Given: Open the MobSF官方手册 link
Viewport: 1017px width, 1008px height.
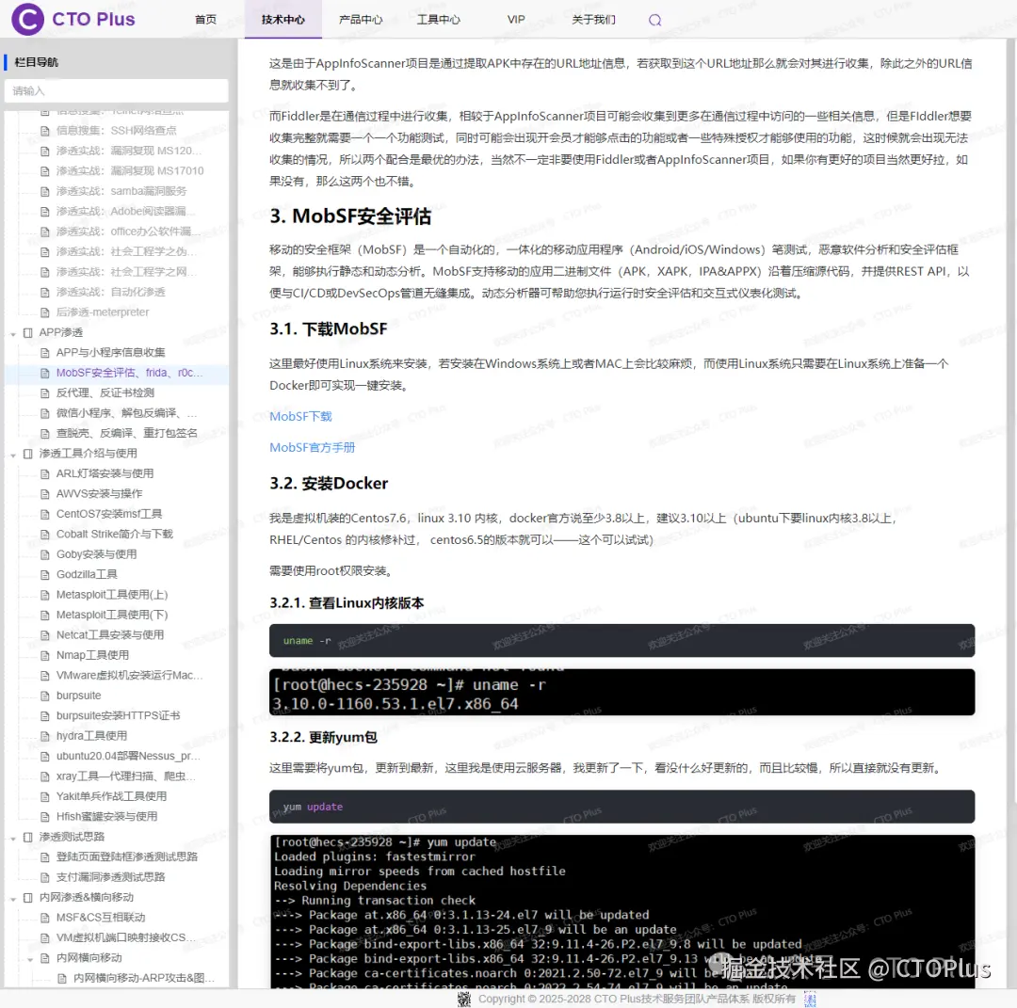Looking at the screenshot, I should [x=312, y=447].
